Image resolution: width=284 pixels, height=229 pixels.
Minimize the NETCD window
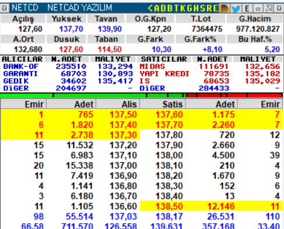pos(258,8)
